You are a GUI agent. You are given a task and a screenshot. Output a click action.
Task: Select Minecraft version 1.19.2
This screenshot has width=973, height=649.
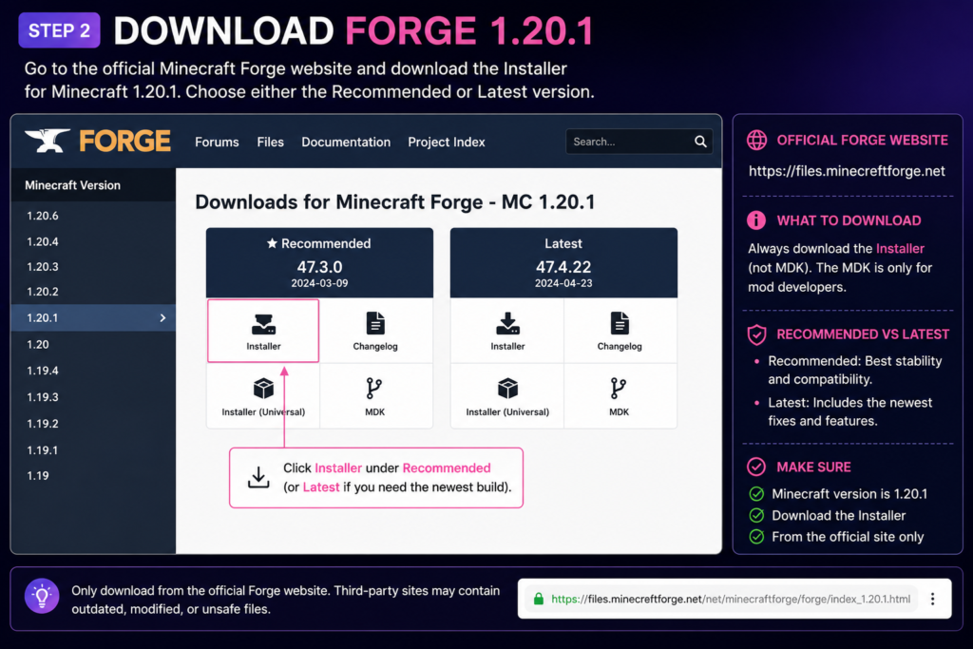tap(93, 424)
